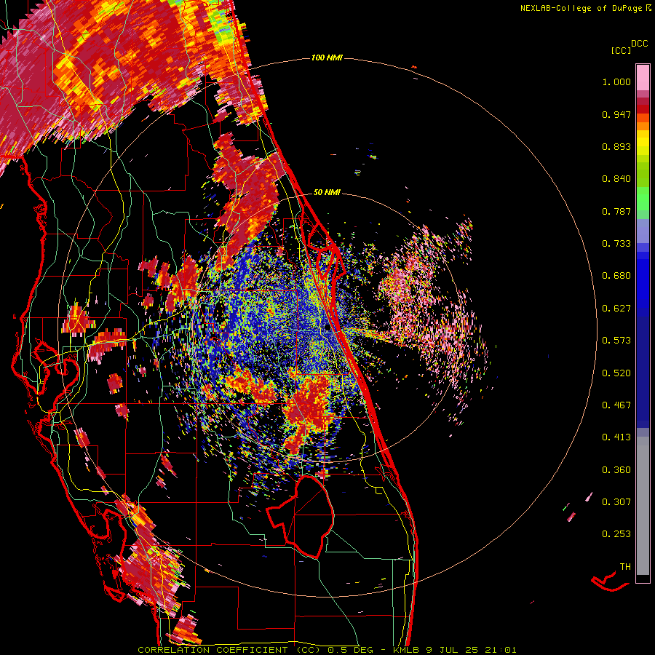Click the 0.947 scale value
The height and width of the screenshot is (655, 655).
(x=616, y=114)
